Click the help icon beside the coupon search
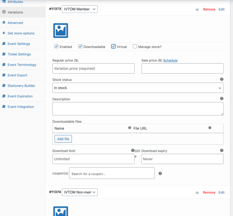 (161, 173)
